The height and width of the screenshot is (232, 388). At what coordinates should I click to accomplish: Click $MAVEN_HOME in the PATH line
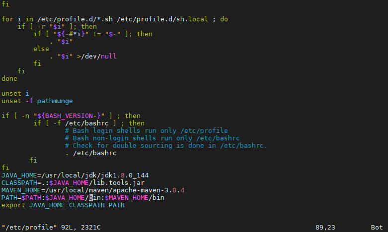pos(127,198)
